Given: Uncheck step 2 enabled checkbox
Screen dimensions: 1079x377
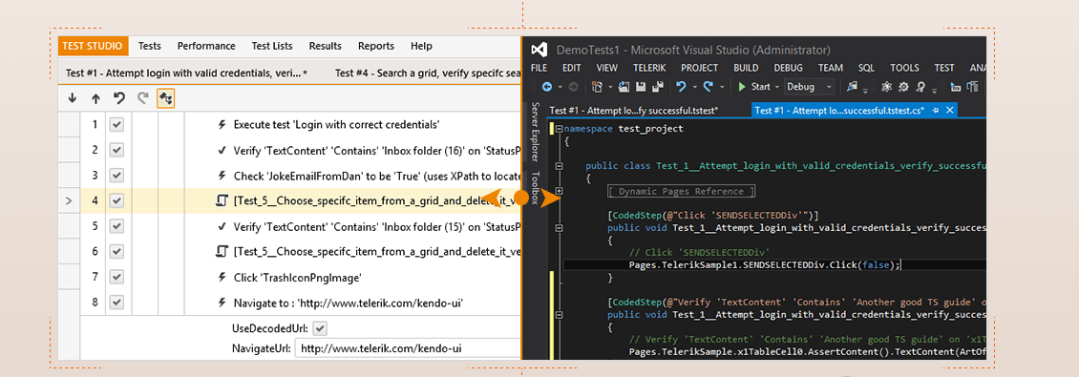Looking at the screenshot, I should click(117, 150).
